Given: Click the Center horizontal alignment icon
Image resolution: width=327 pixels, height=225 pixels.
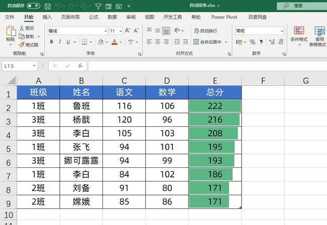Looking at the screenshot, I should point(158,42).
